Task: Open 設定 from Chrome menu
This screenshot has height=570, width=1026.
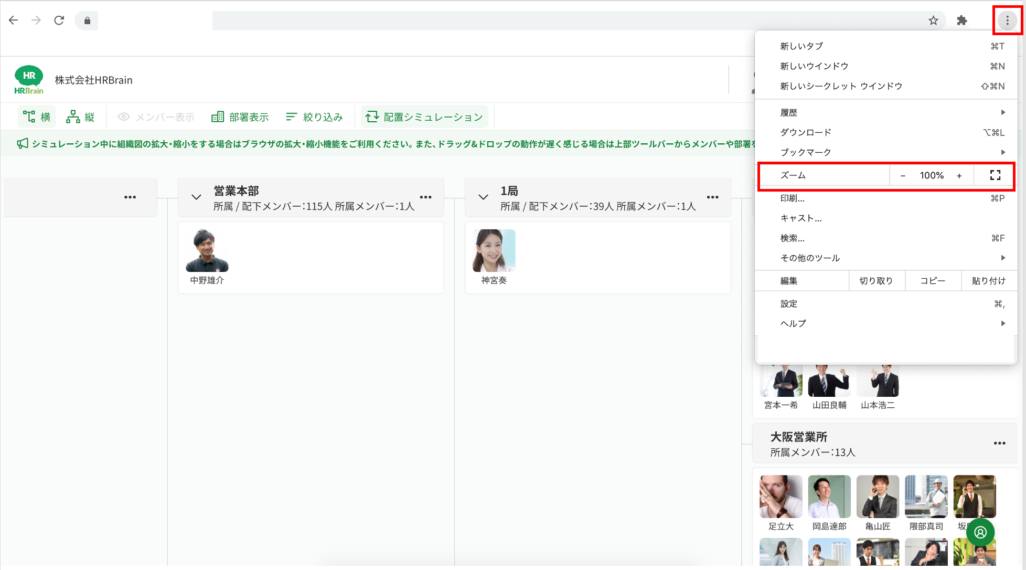Action: 886,304
